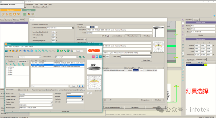Click the green wrench icon in Liswin toolbar
216x118 pixels.
tap(65, 51)
